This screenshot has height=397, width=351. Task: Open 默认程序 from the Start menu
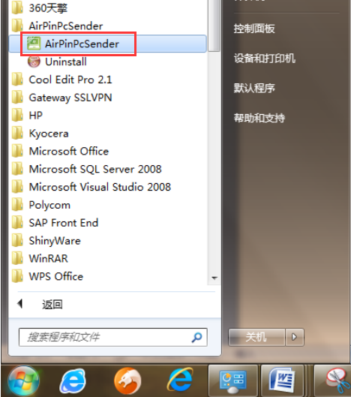point(254,88)
